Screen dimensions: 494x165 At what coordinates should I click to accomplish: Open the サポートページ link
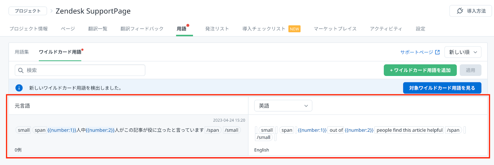point(417,52)
